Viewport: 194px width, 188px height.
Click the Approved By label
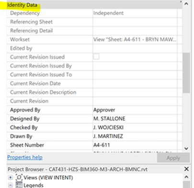[x=25, y=110]
